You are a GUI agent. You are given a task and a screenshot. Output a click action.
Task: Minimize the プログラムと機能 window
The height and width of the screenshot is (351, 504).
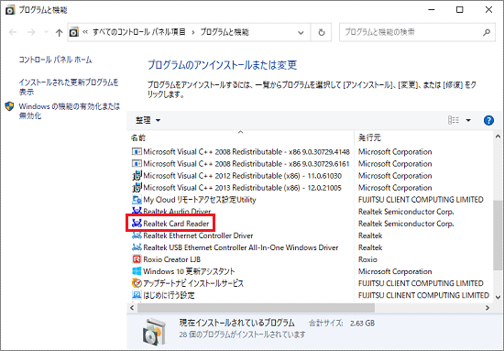432,10
